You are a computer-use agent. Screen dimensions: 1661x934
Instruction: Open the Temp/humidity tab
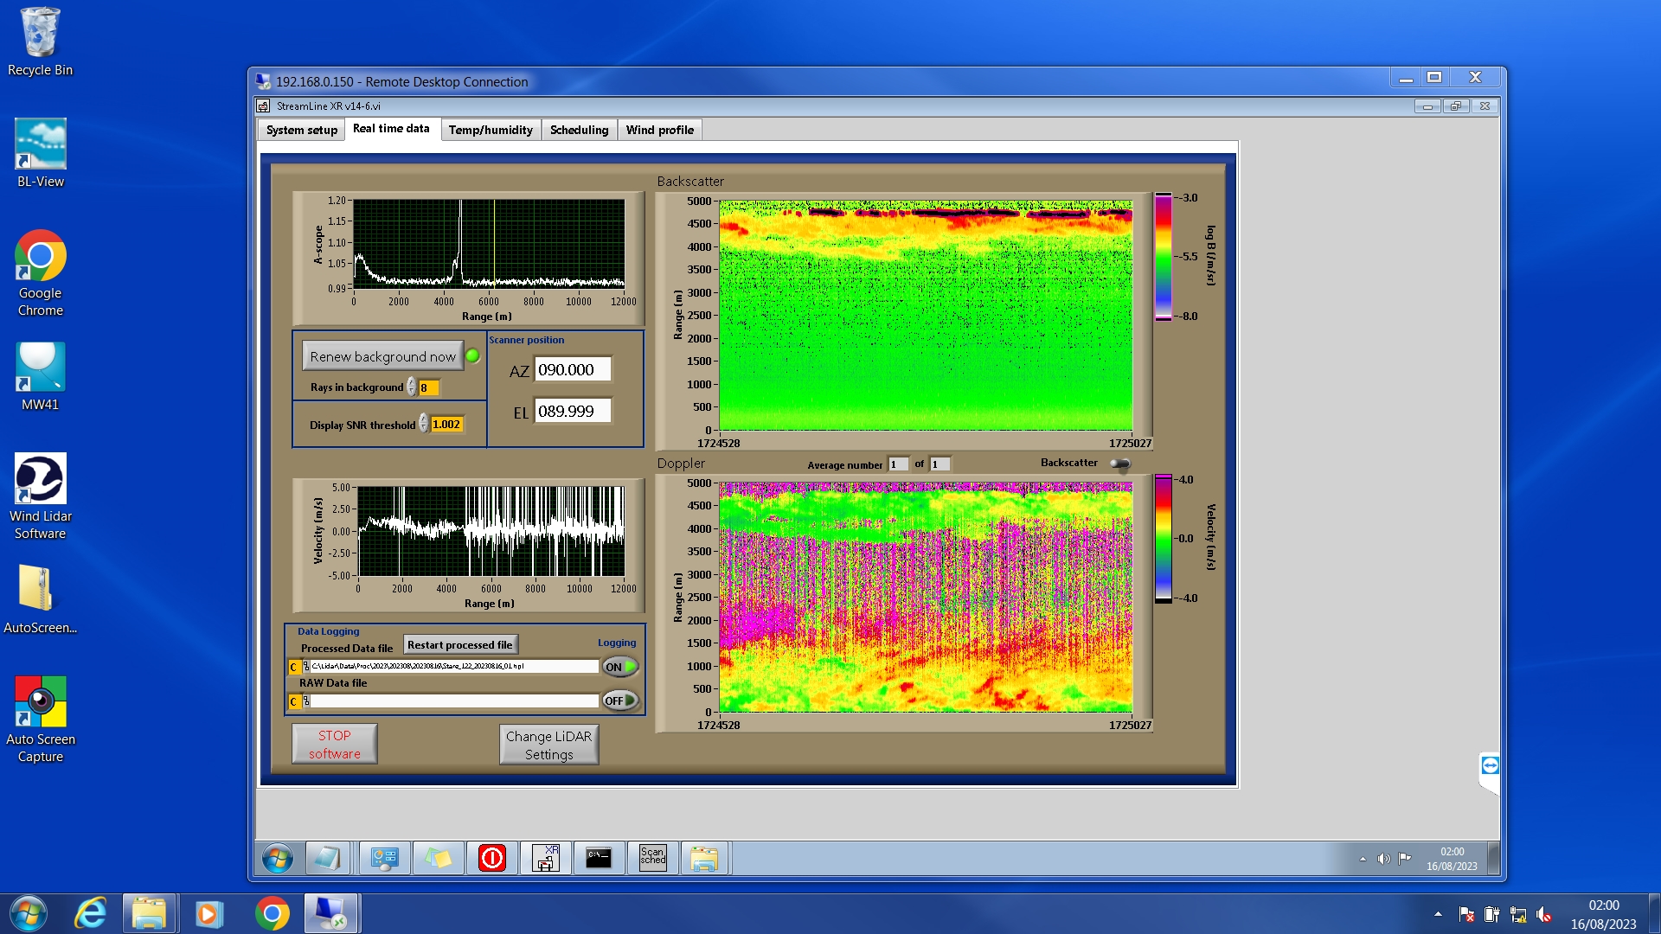click(490, 130)
